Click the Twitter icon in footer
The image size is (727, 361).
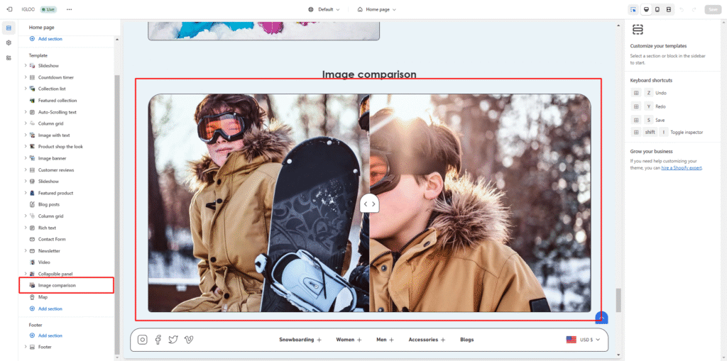tap(173, 340)
